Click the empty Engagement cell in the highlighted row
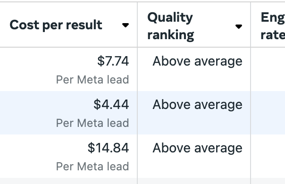The height and width of the screenshot is (184, 285). tap(268, 113)
